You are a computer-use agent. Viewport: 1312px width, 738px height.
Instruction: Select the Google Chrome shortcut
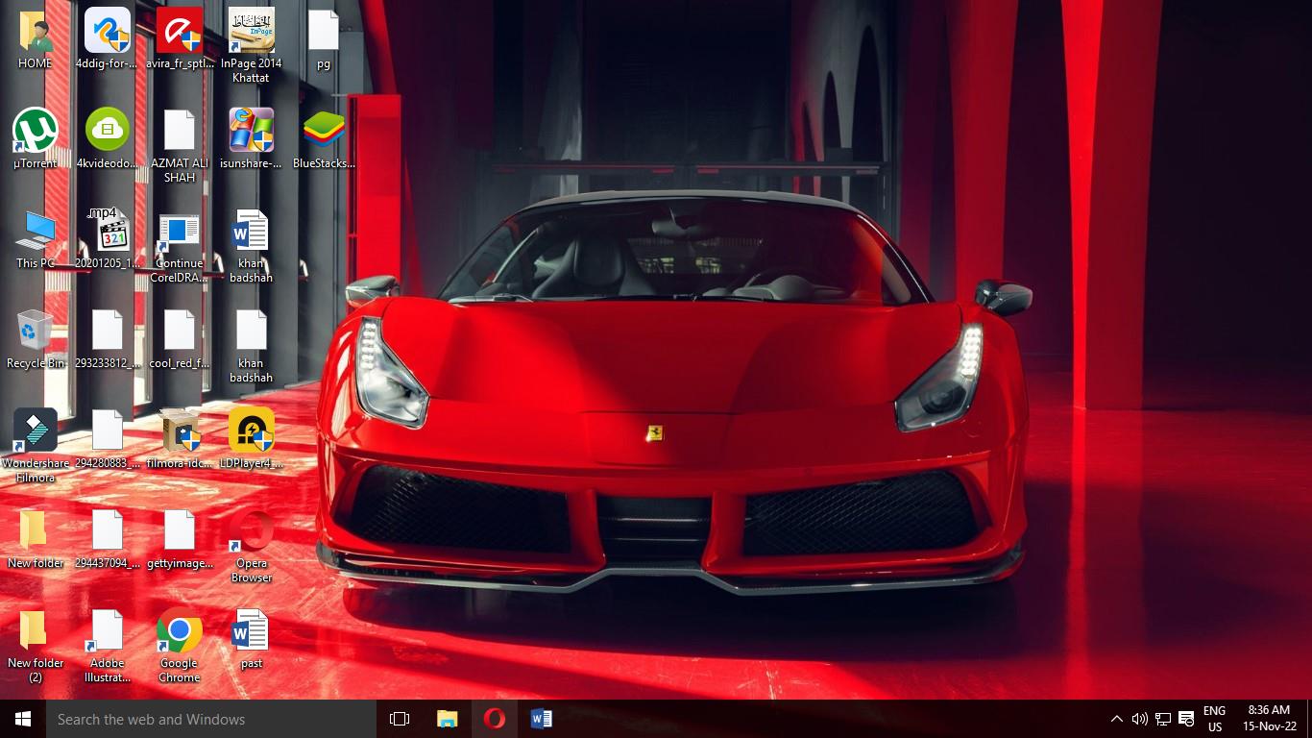pos(180,632)
